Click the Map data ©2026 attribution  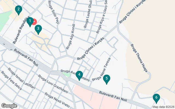[x=164, y=107]
